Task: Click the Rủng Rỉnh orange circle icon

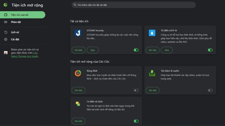Action: point(78,73)
